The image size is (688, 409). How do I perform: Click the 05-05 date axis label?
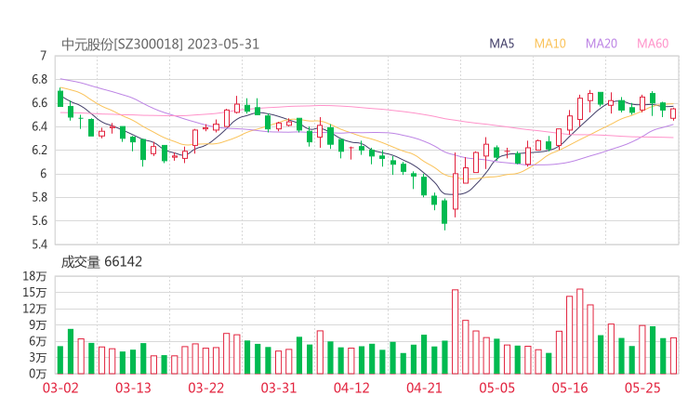496,388
